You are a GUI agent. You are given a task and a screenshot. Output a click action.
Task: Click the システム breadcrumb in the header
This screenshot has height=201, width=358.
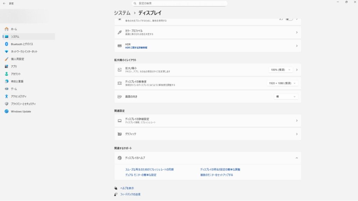(122, 13)
